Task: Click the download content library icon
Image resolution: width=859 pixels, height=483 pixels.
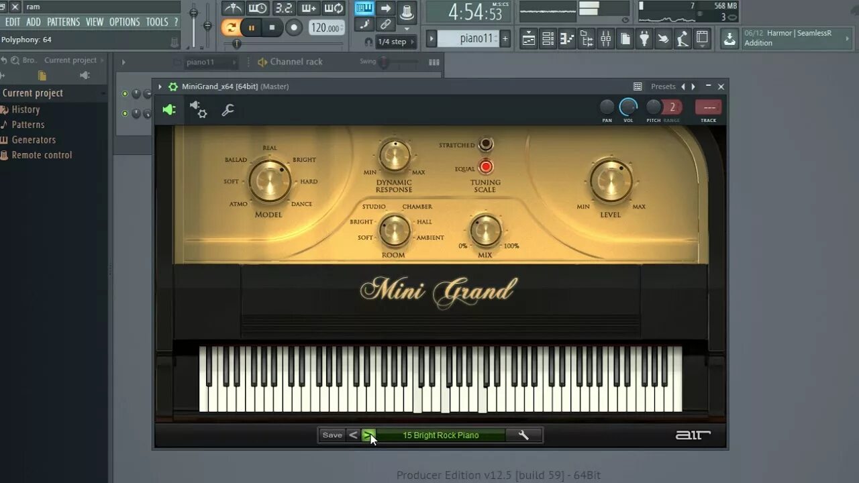Action: click(x=729, y=39)
